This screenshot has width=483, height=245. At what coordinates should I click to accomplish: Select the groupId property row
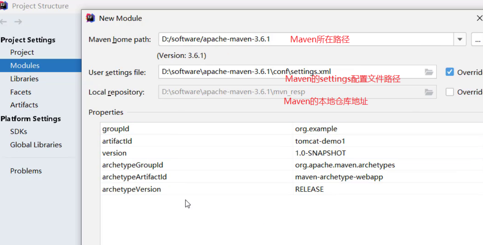292,129
